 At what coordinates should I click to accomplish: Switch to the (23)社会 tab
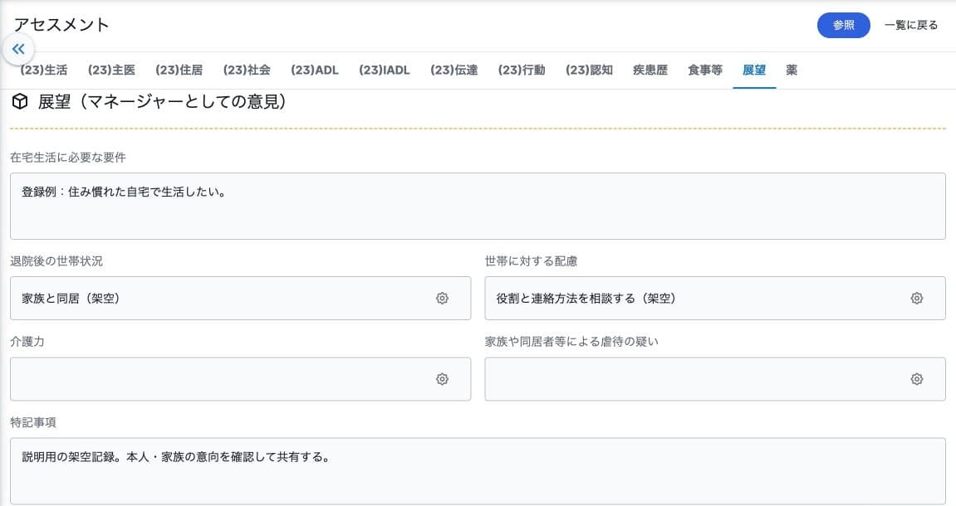tap(247, 70)
